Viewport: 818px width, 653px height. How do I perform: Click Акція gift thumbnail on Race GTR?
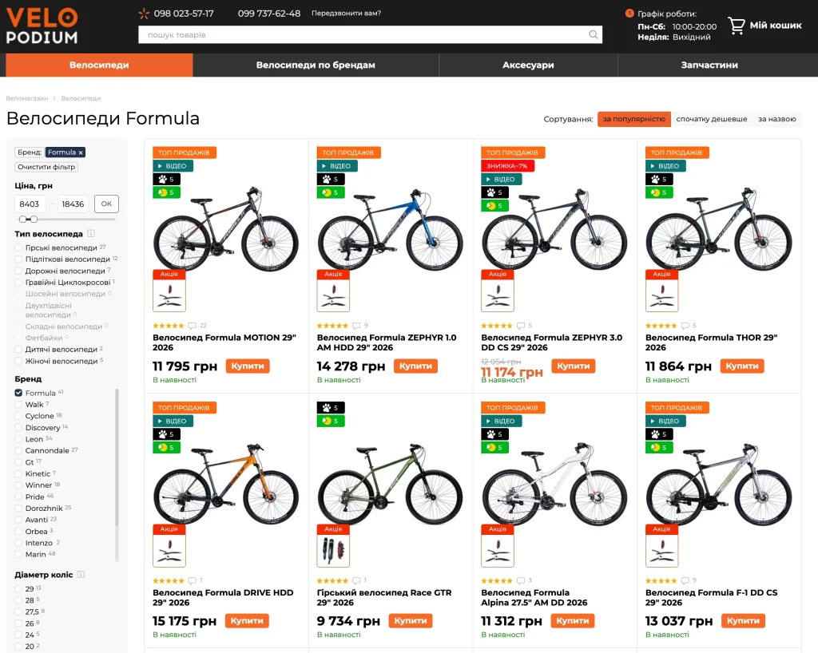pyautogui.click(x=333, y=546)
